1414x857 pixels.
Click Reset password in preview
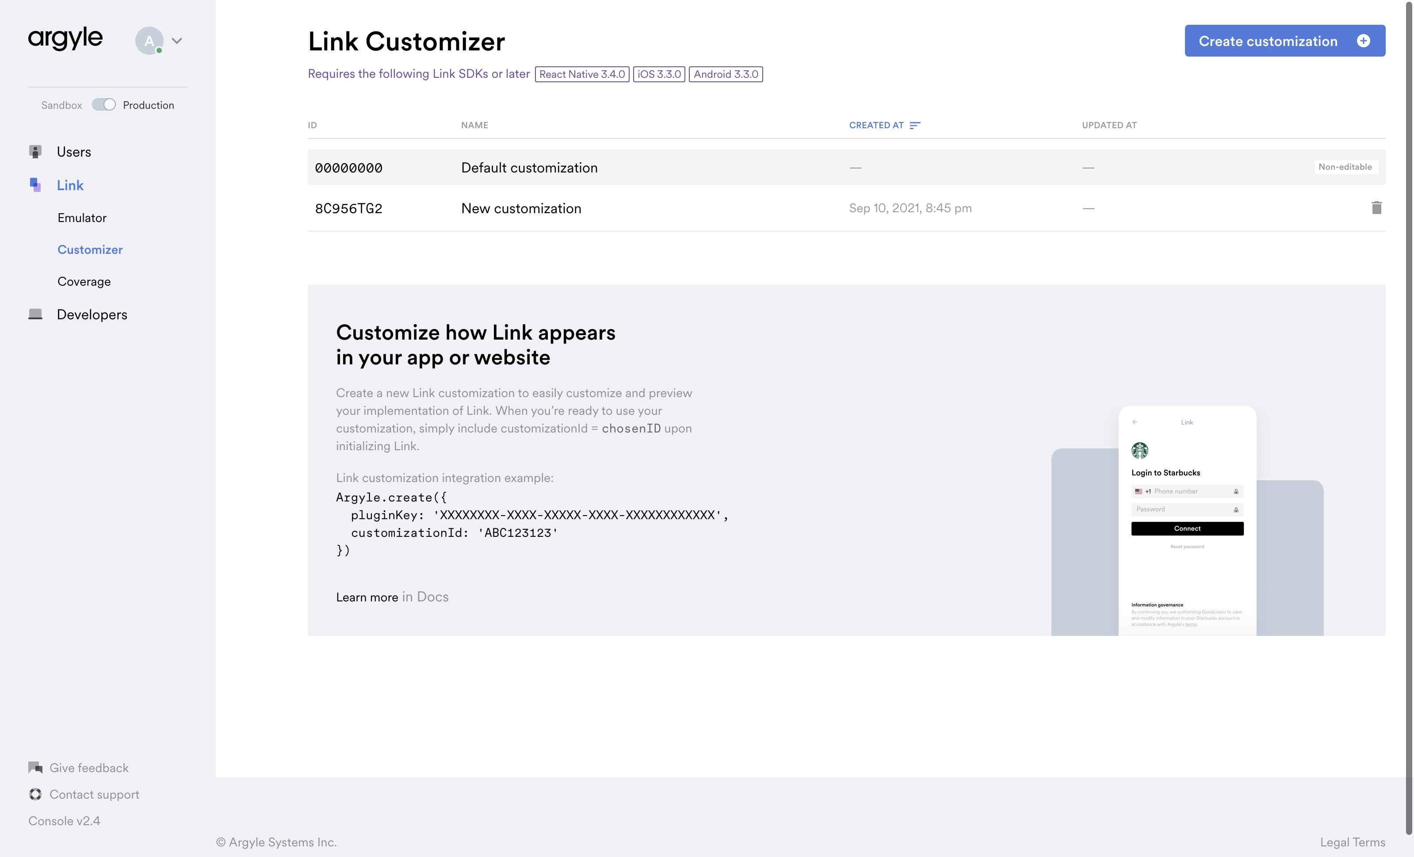pyautogui.click(x=1187, y=547)
